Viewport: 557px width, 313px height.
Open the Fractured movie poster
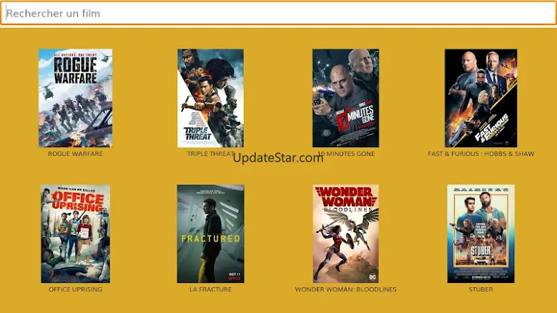[211, 234]
